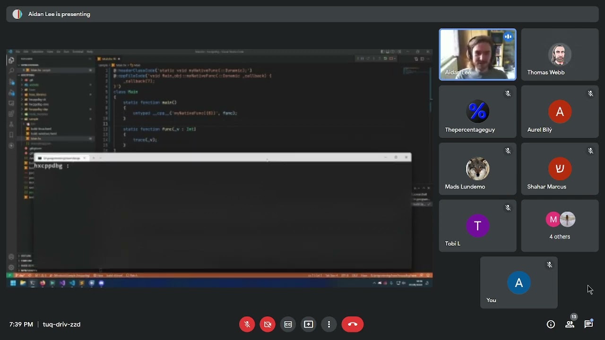Click muted mic icon on Tobi L

[x=508, y=208]
